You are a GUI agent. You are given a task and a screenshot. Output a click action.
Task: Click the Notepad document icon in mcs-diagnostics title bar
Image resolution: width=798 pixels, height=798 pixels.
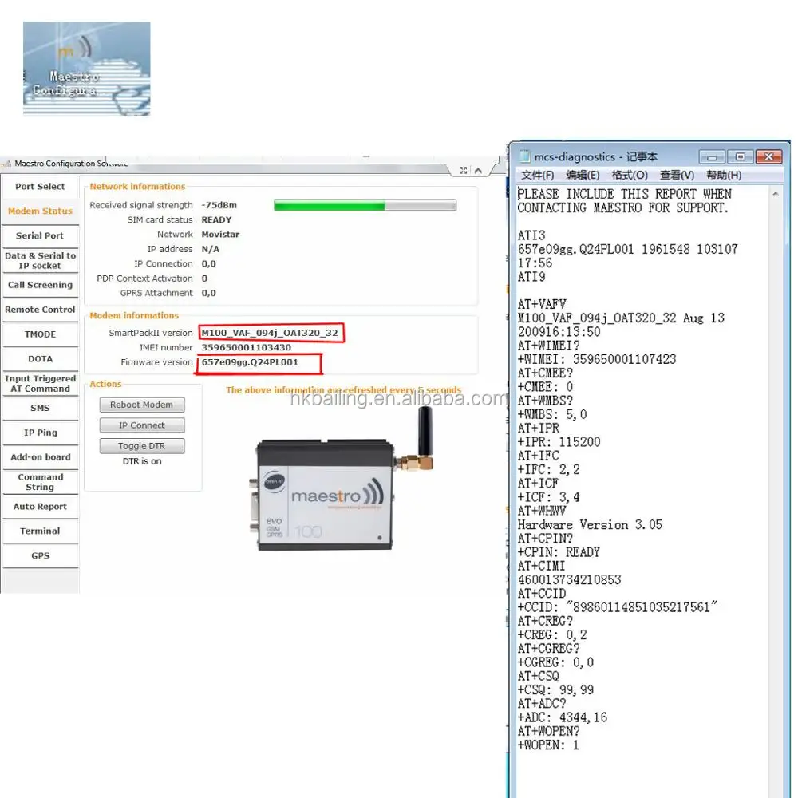coord(524,156)
